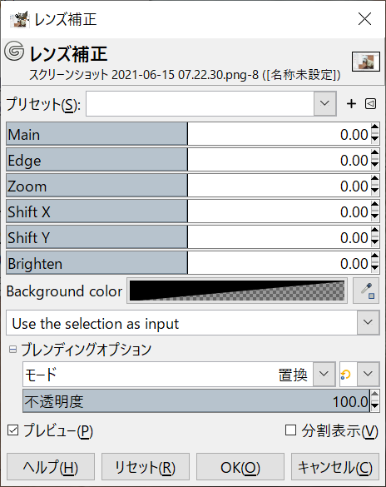Decrease Brighten value with down arrow
386x487 pixels.
click(x=375, y=269)
